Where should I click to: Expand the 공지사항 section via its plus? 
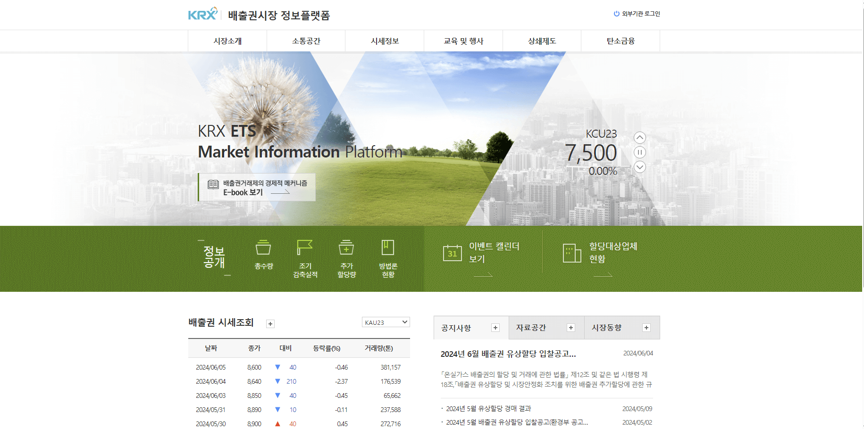[495, 327]
